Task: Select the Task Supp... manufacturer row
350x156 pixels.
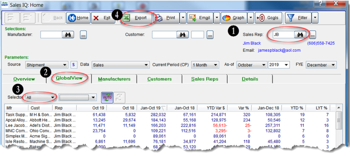Action: (170, 114)
